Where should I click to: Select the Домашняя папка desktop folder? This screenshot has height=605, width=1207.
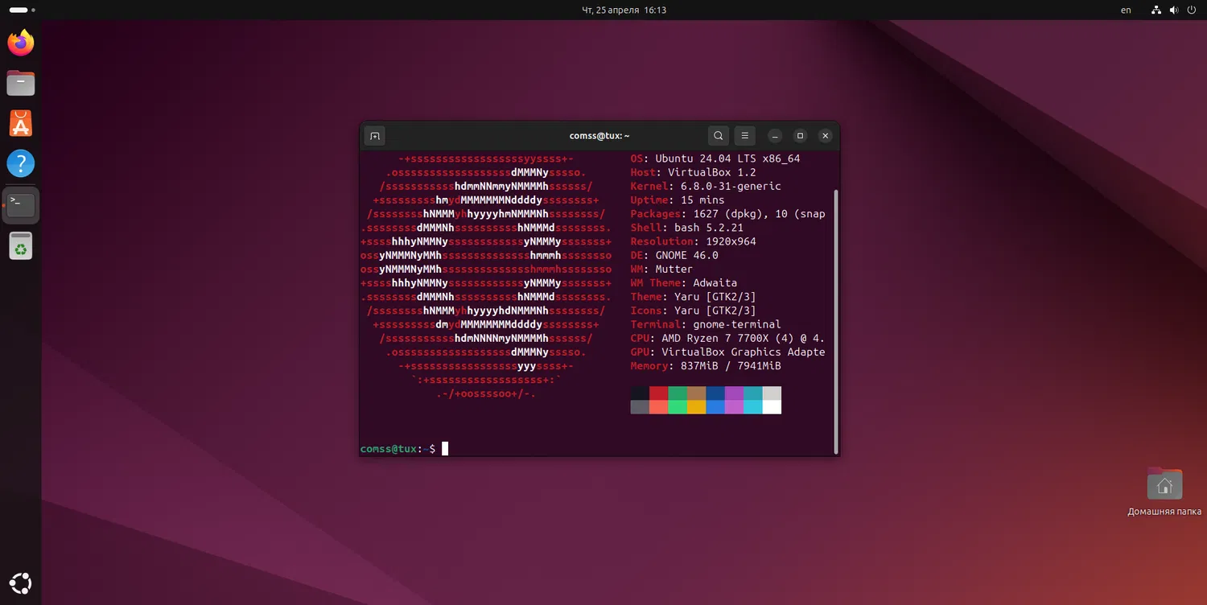coord(1164,485)
